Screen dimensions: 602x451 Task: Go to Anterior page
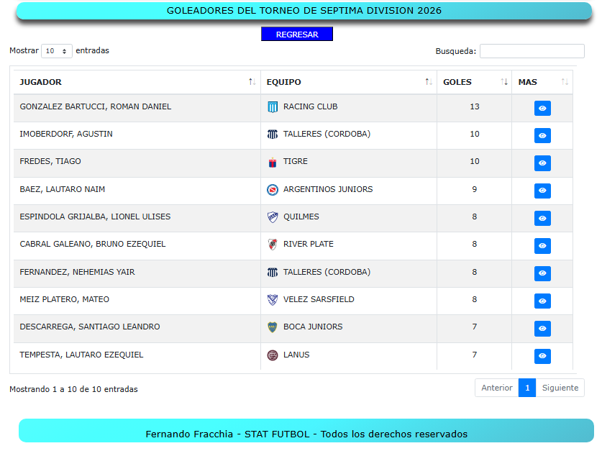pyautogui.click(x=497, y=388)
